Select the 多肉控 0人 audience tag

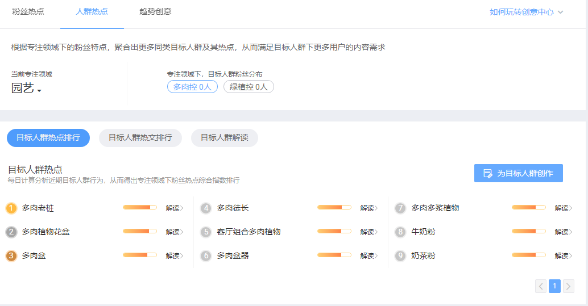point(192,87)
